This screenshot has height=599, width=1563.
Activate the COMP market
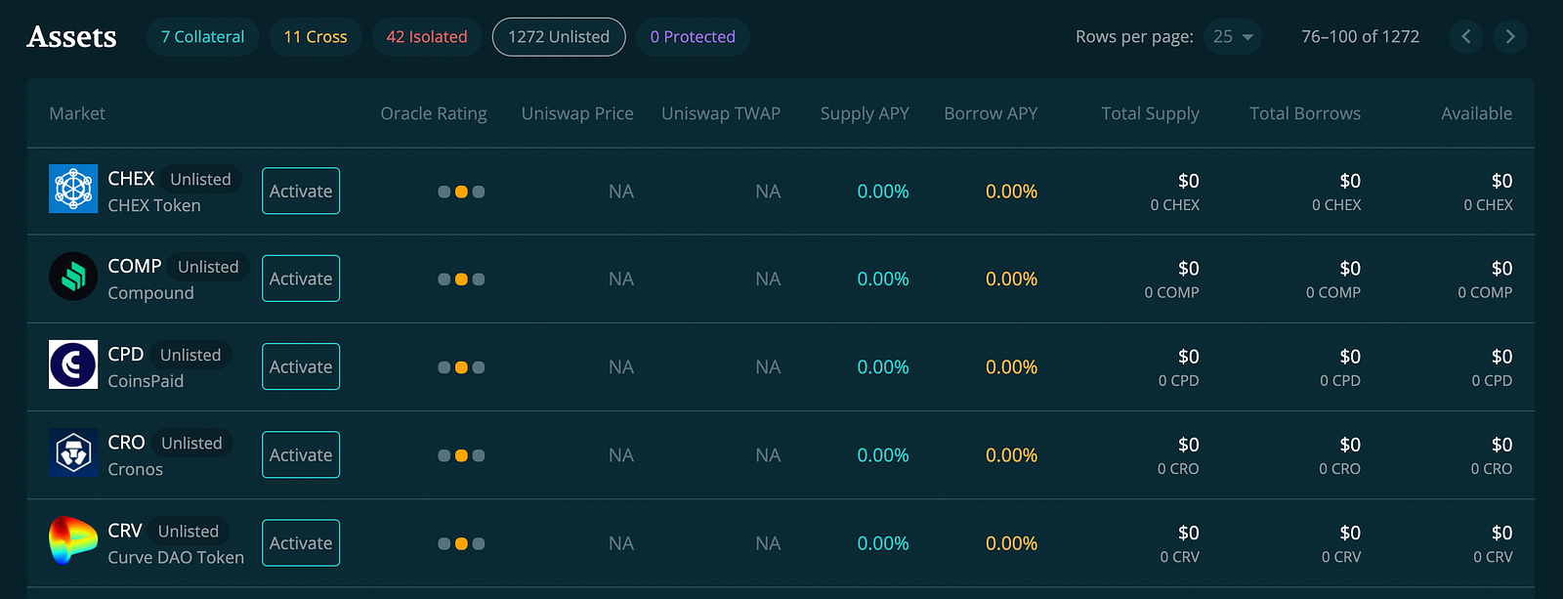301,278
